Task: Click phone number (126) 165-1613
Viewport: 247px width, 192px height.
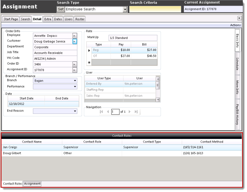Action: [x=193, y=153]
